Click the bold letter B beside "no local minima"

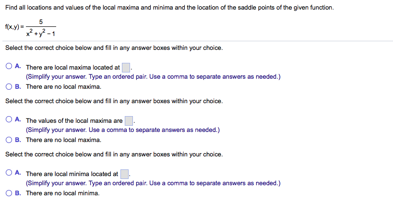pos(18,193)
